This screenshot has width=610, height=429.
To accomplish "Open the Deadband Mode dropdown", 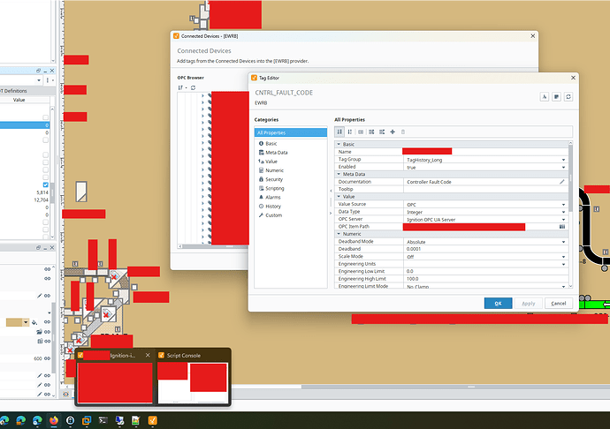I will tap(563, 242).
